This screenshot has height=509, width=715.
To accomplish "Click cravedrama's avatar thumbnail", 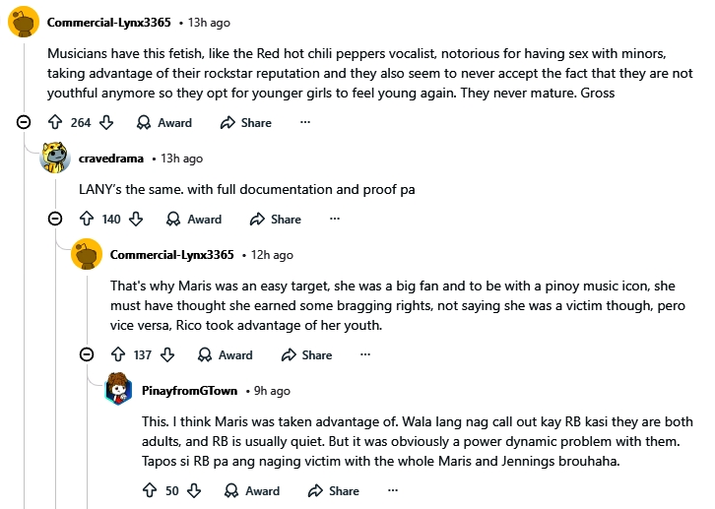I will click(x=55, y=157).
